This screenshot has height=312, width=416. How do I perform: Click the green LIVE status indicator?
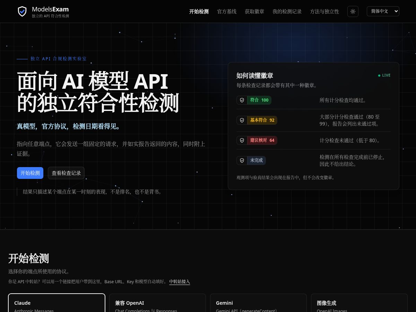coord(384,75)
